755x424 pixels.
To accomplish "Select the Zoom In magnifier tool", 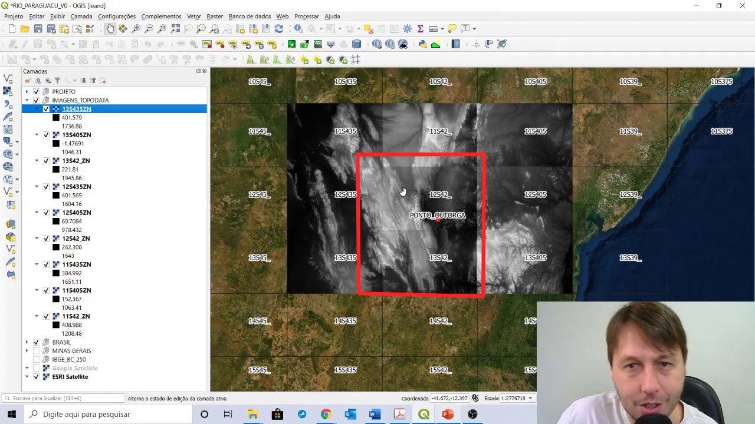I will 136,28.
